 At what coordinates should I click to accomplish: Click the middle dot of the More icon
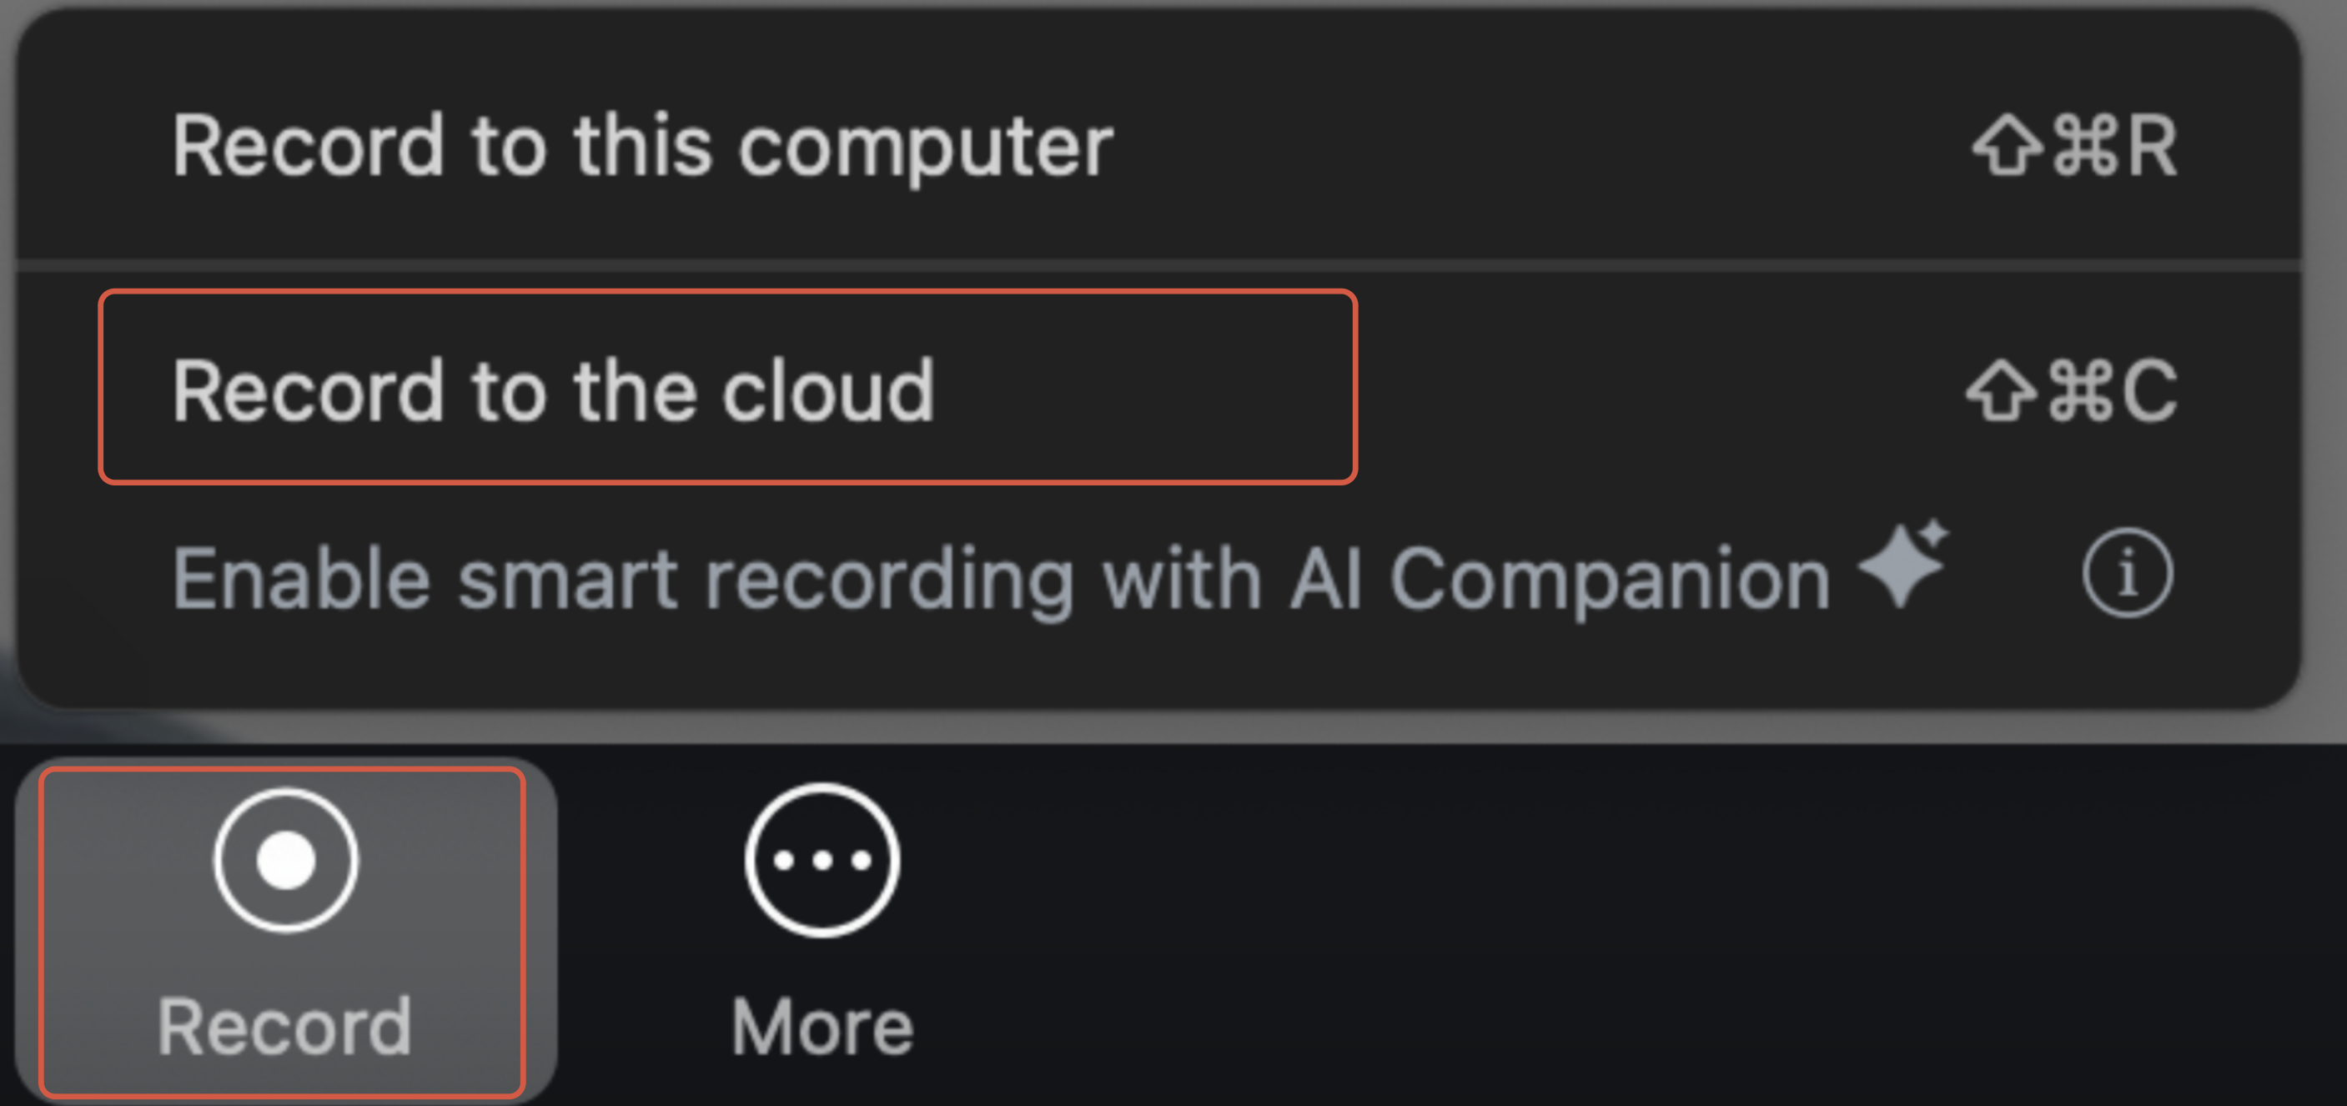point(822,860)
